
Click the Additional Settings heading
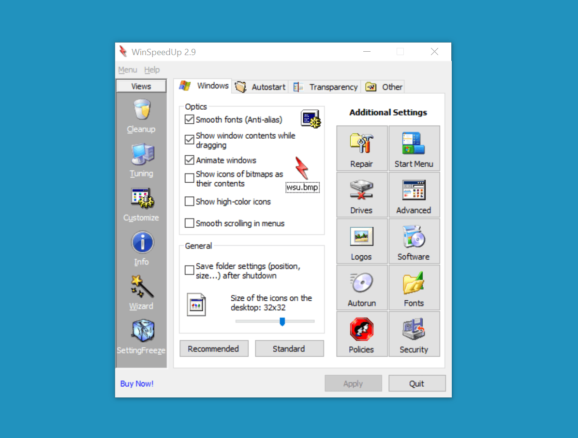pos(388,112)
